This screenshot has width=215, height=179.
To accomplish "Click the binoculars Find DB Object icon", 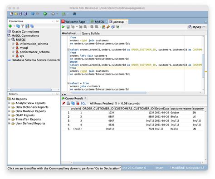I will (74, 14).
